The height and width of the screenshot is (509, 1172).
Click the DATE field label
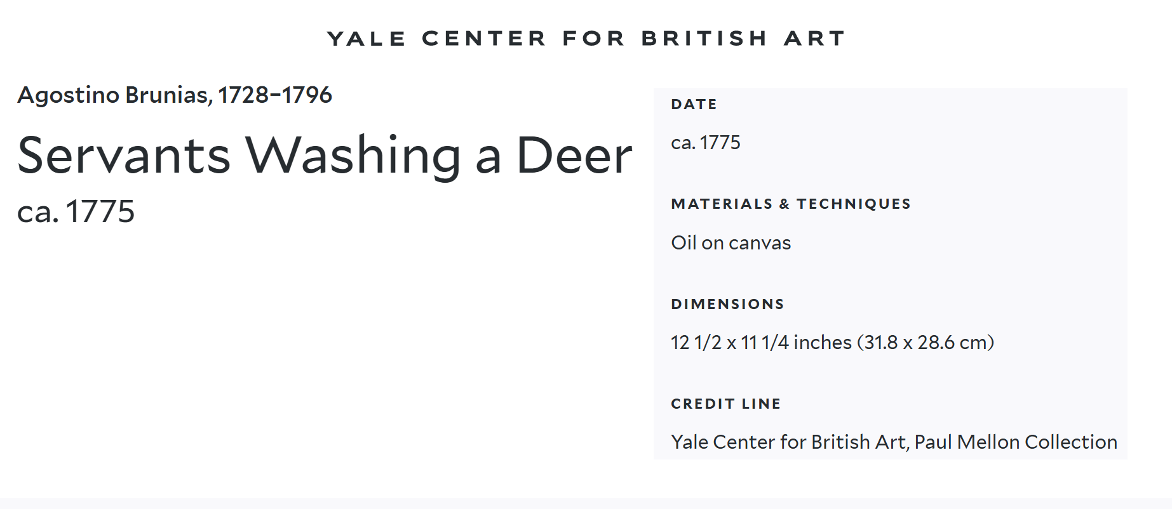click(x=694, y=105)
